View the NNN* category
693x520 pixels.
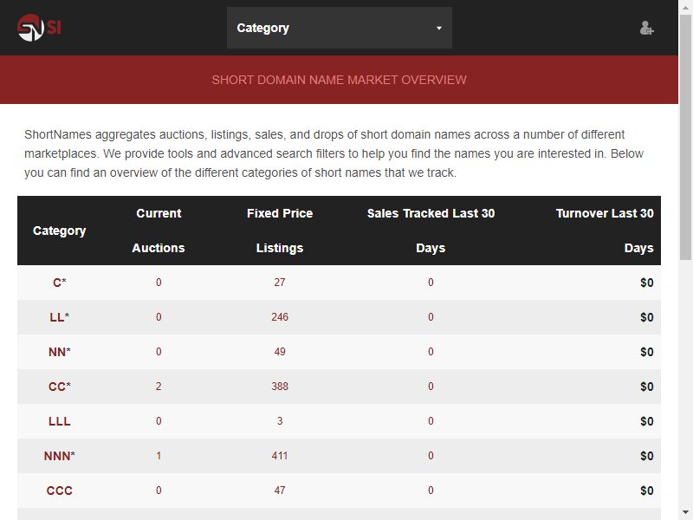point(60,456)
